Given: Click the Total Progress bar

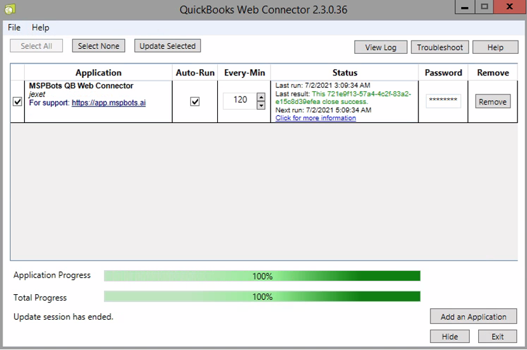Looking at the screenshot, I should click(x=262, y=296).
